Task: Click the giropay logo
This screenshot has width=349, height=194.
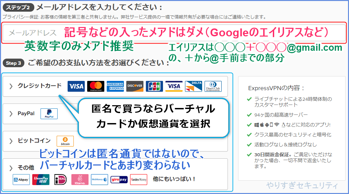Action: (119, 180)
